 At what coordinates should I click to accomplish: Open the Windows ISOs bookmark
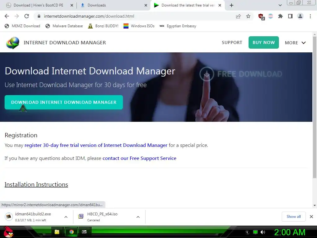tap(139, 26)
